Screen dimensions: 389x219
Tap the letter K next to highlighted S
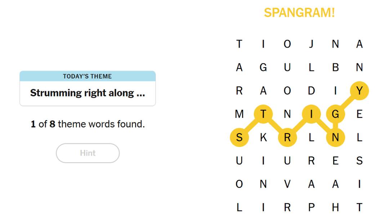[263, 138]
